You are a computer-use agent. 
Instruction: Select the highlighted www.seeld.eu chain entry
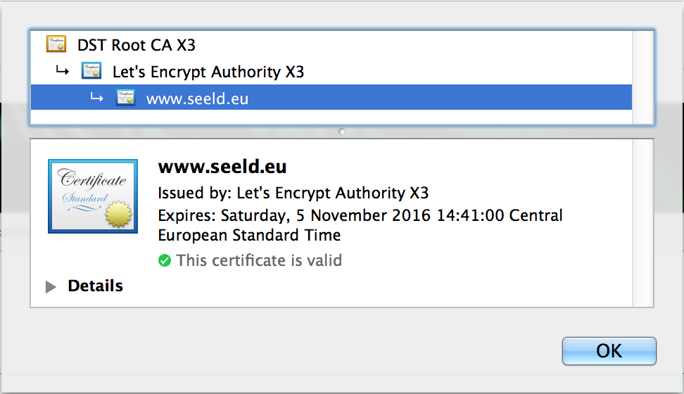click(197, 99)
